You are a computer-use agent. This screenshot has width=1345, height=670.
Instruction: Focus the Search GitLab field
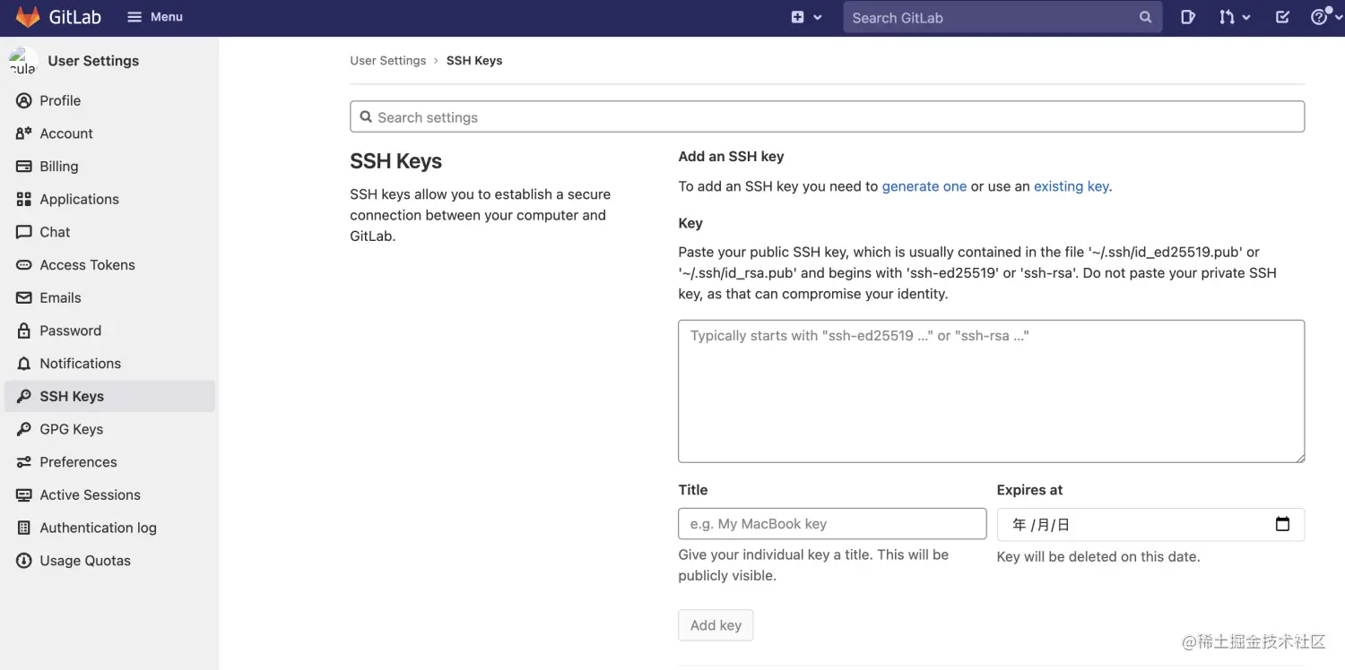(1002, 17)
